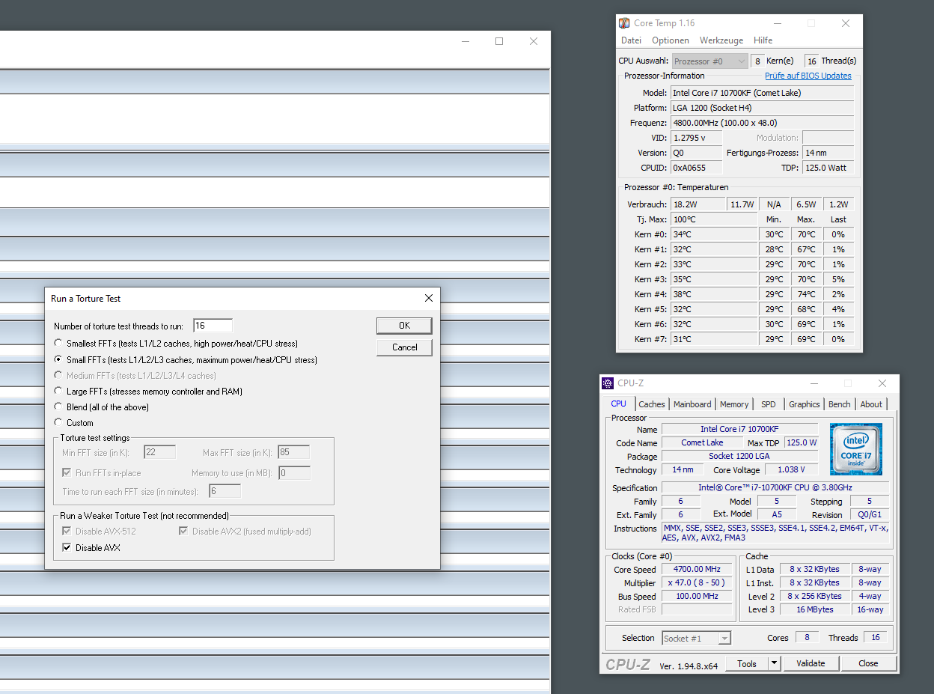Click the Verbrauch value 18.2W
The height and width of the screenshot is (694, 934).
pos(698,204)
